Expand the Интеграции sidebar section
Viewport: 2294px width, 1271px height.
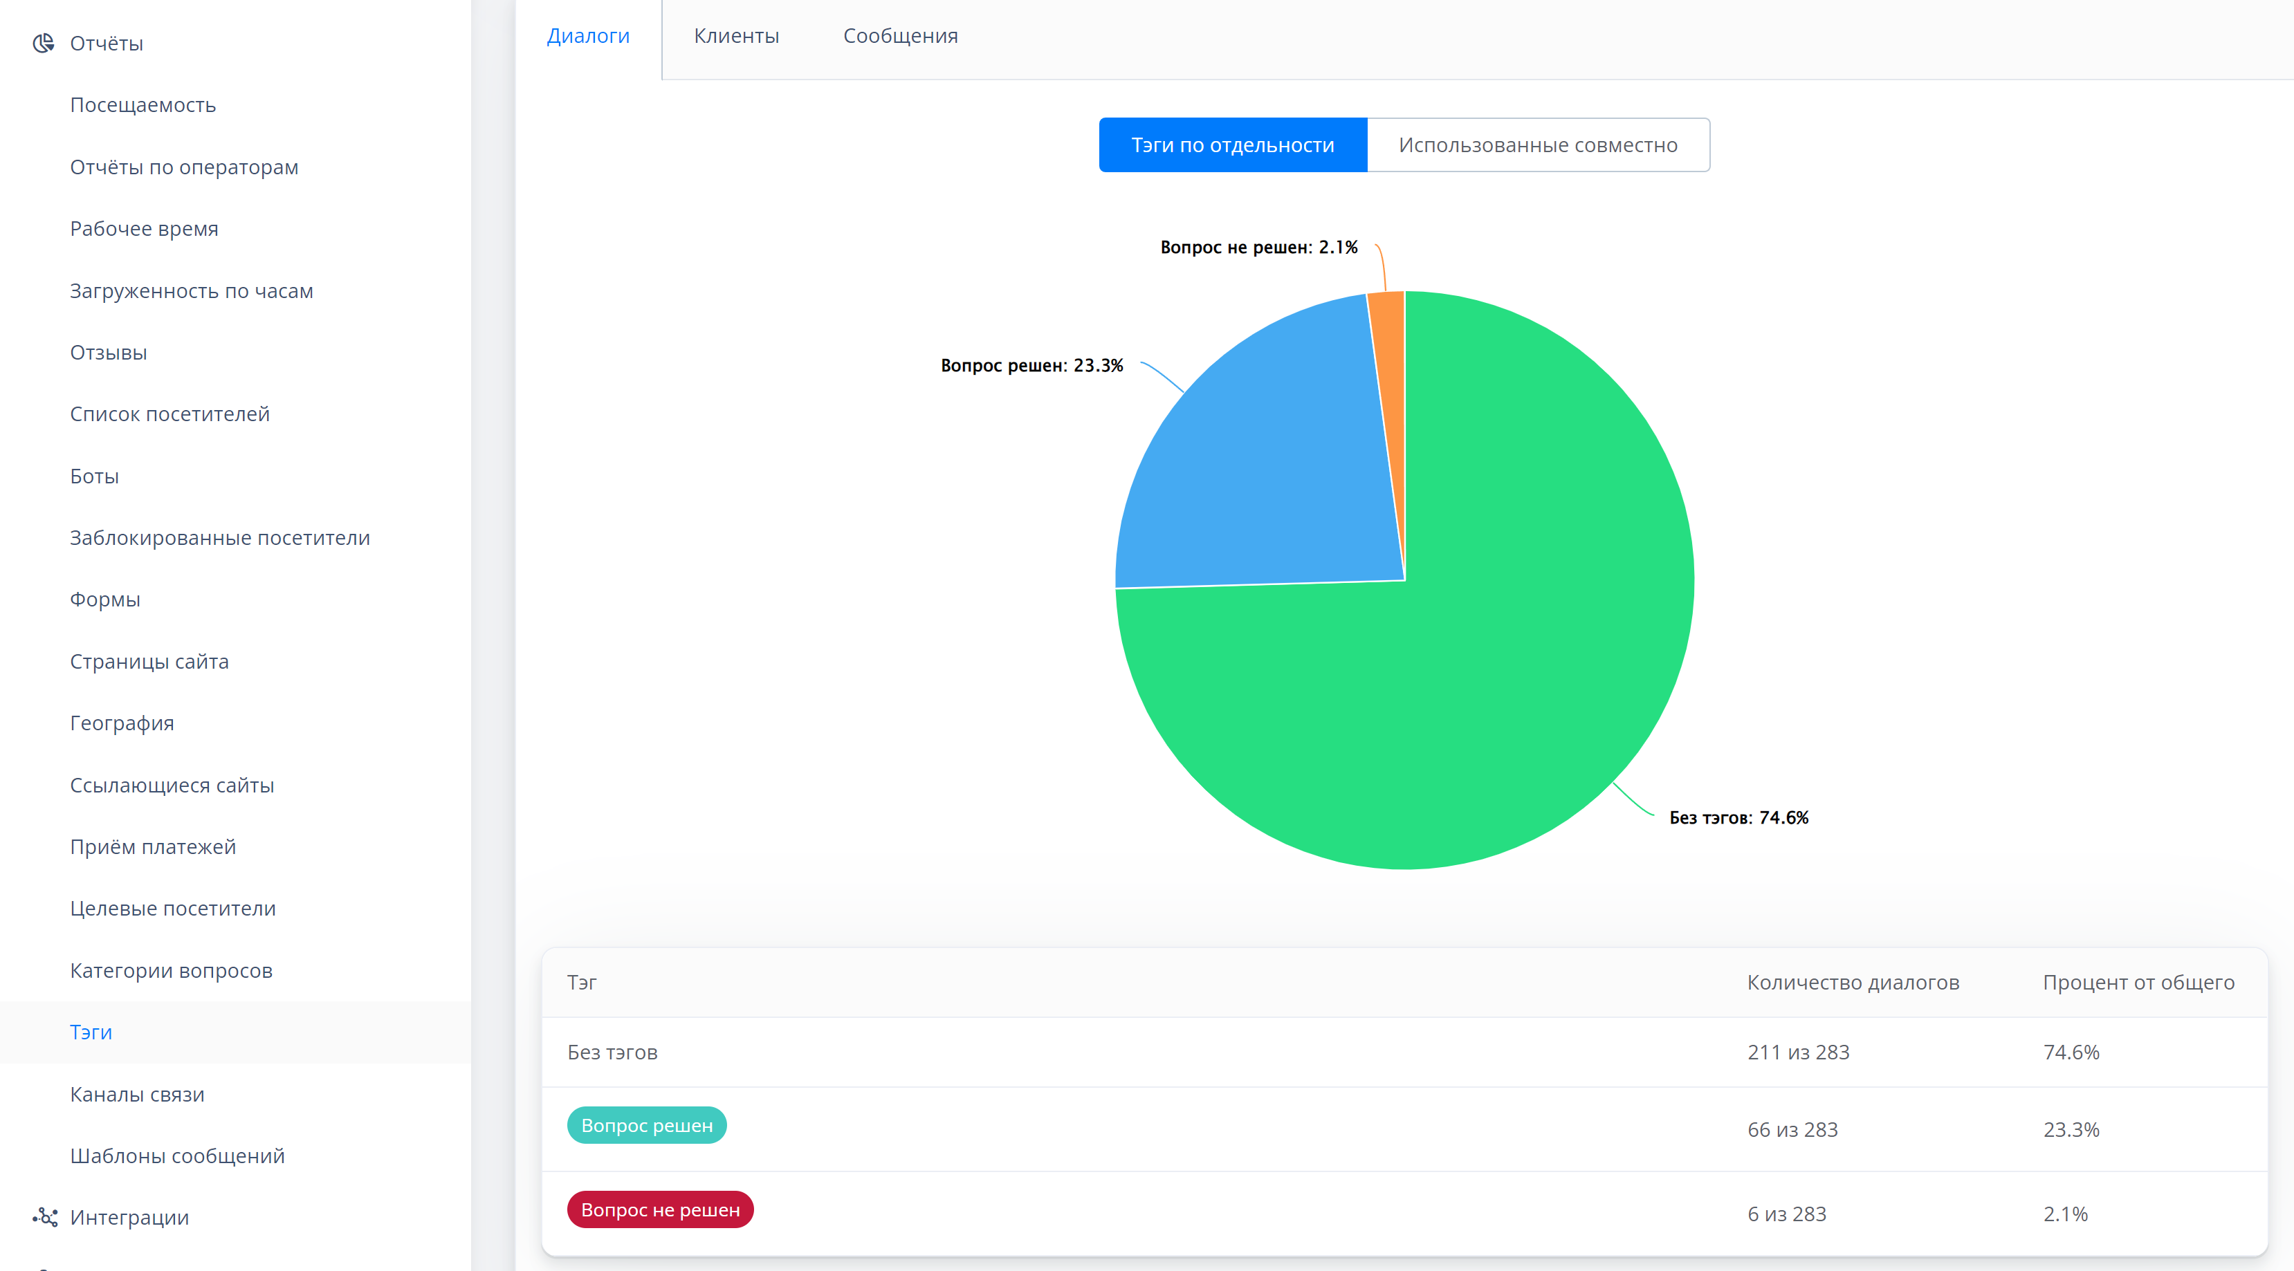pos(130,1216)
